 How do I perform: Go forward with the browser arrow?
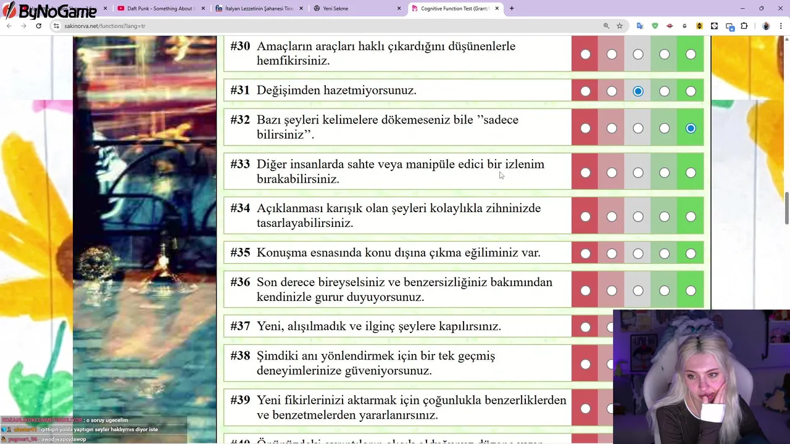coord(23,26)
